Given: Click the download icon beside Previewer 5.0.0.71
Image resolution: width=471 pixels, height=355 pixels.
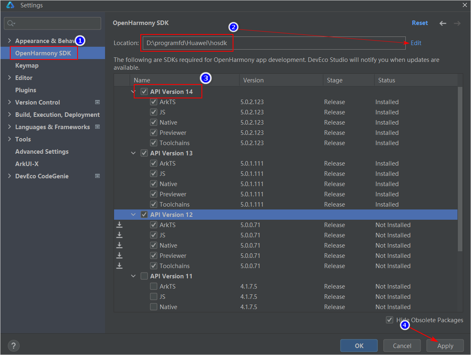Looking at the screenshot, I should [119, 255].
